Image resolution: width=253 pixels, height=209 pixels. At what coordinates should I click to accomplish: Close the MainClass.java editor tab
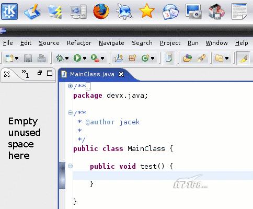121,74
